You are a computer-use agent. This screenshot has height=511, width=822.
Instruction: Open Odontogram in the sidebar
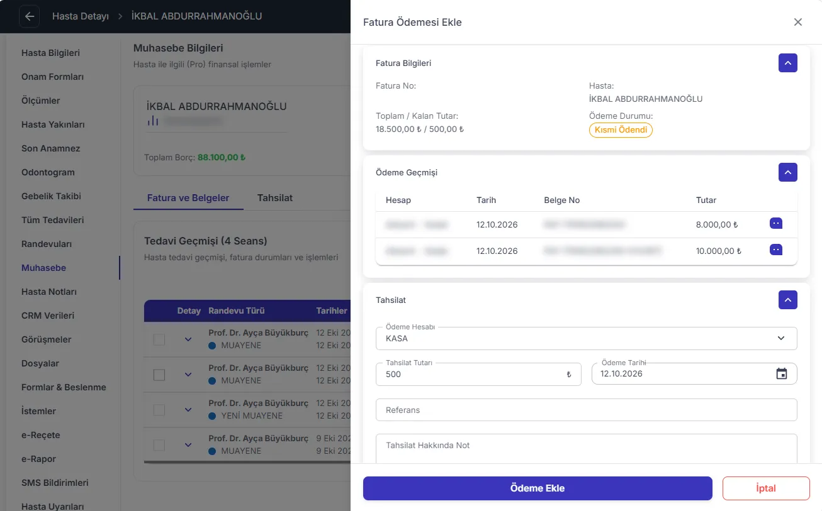(x=48, y=172)
